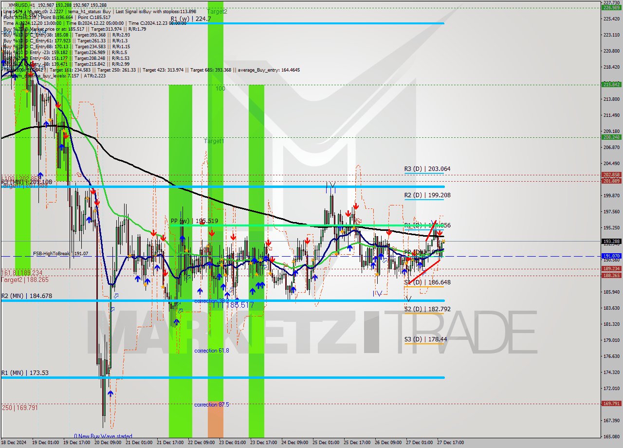
Task: Click the 18 Dec 2024 date label
Action: [x=13, y=443]
